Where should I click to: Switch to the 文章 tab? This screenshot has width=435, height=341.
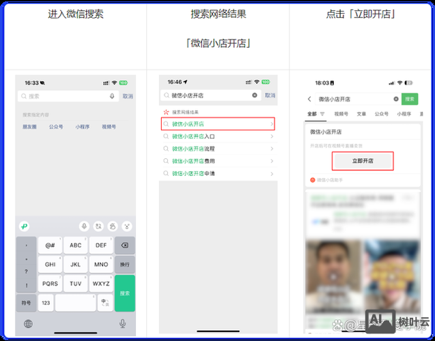click(361, 114)
